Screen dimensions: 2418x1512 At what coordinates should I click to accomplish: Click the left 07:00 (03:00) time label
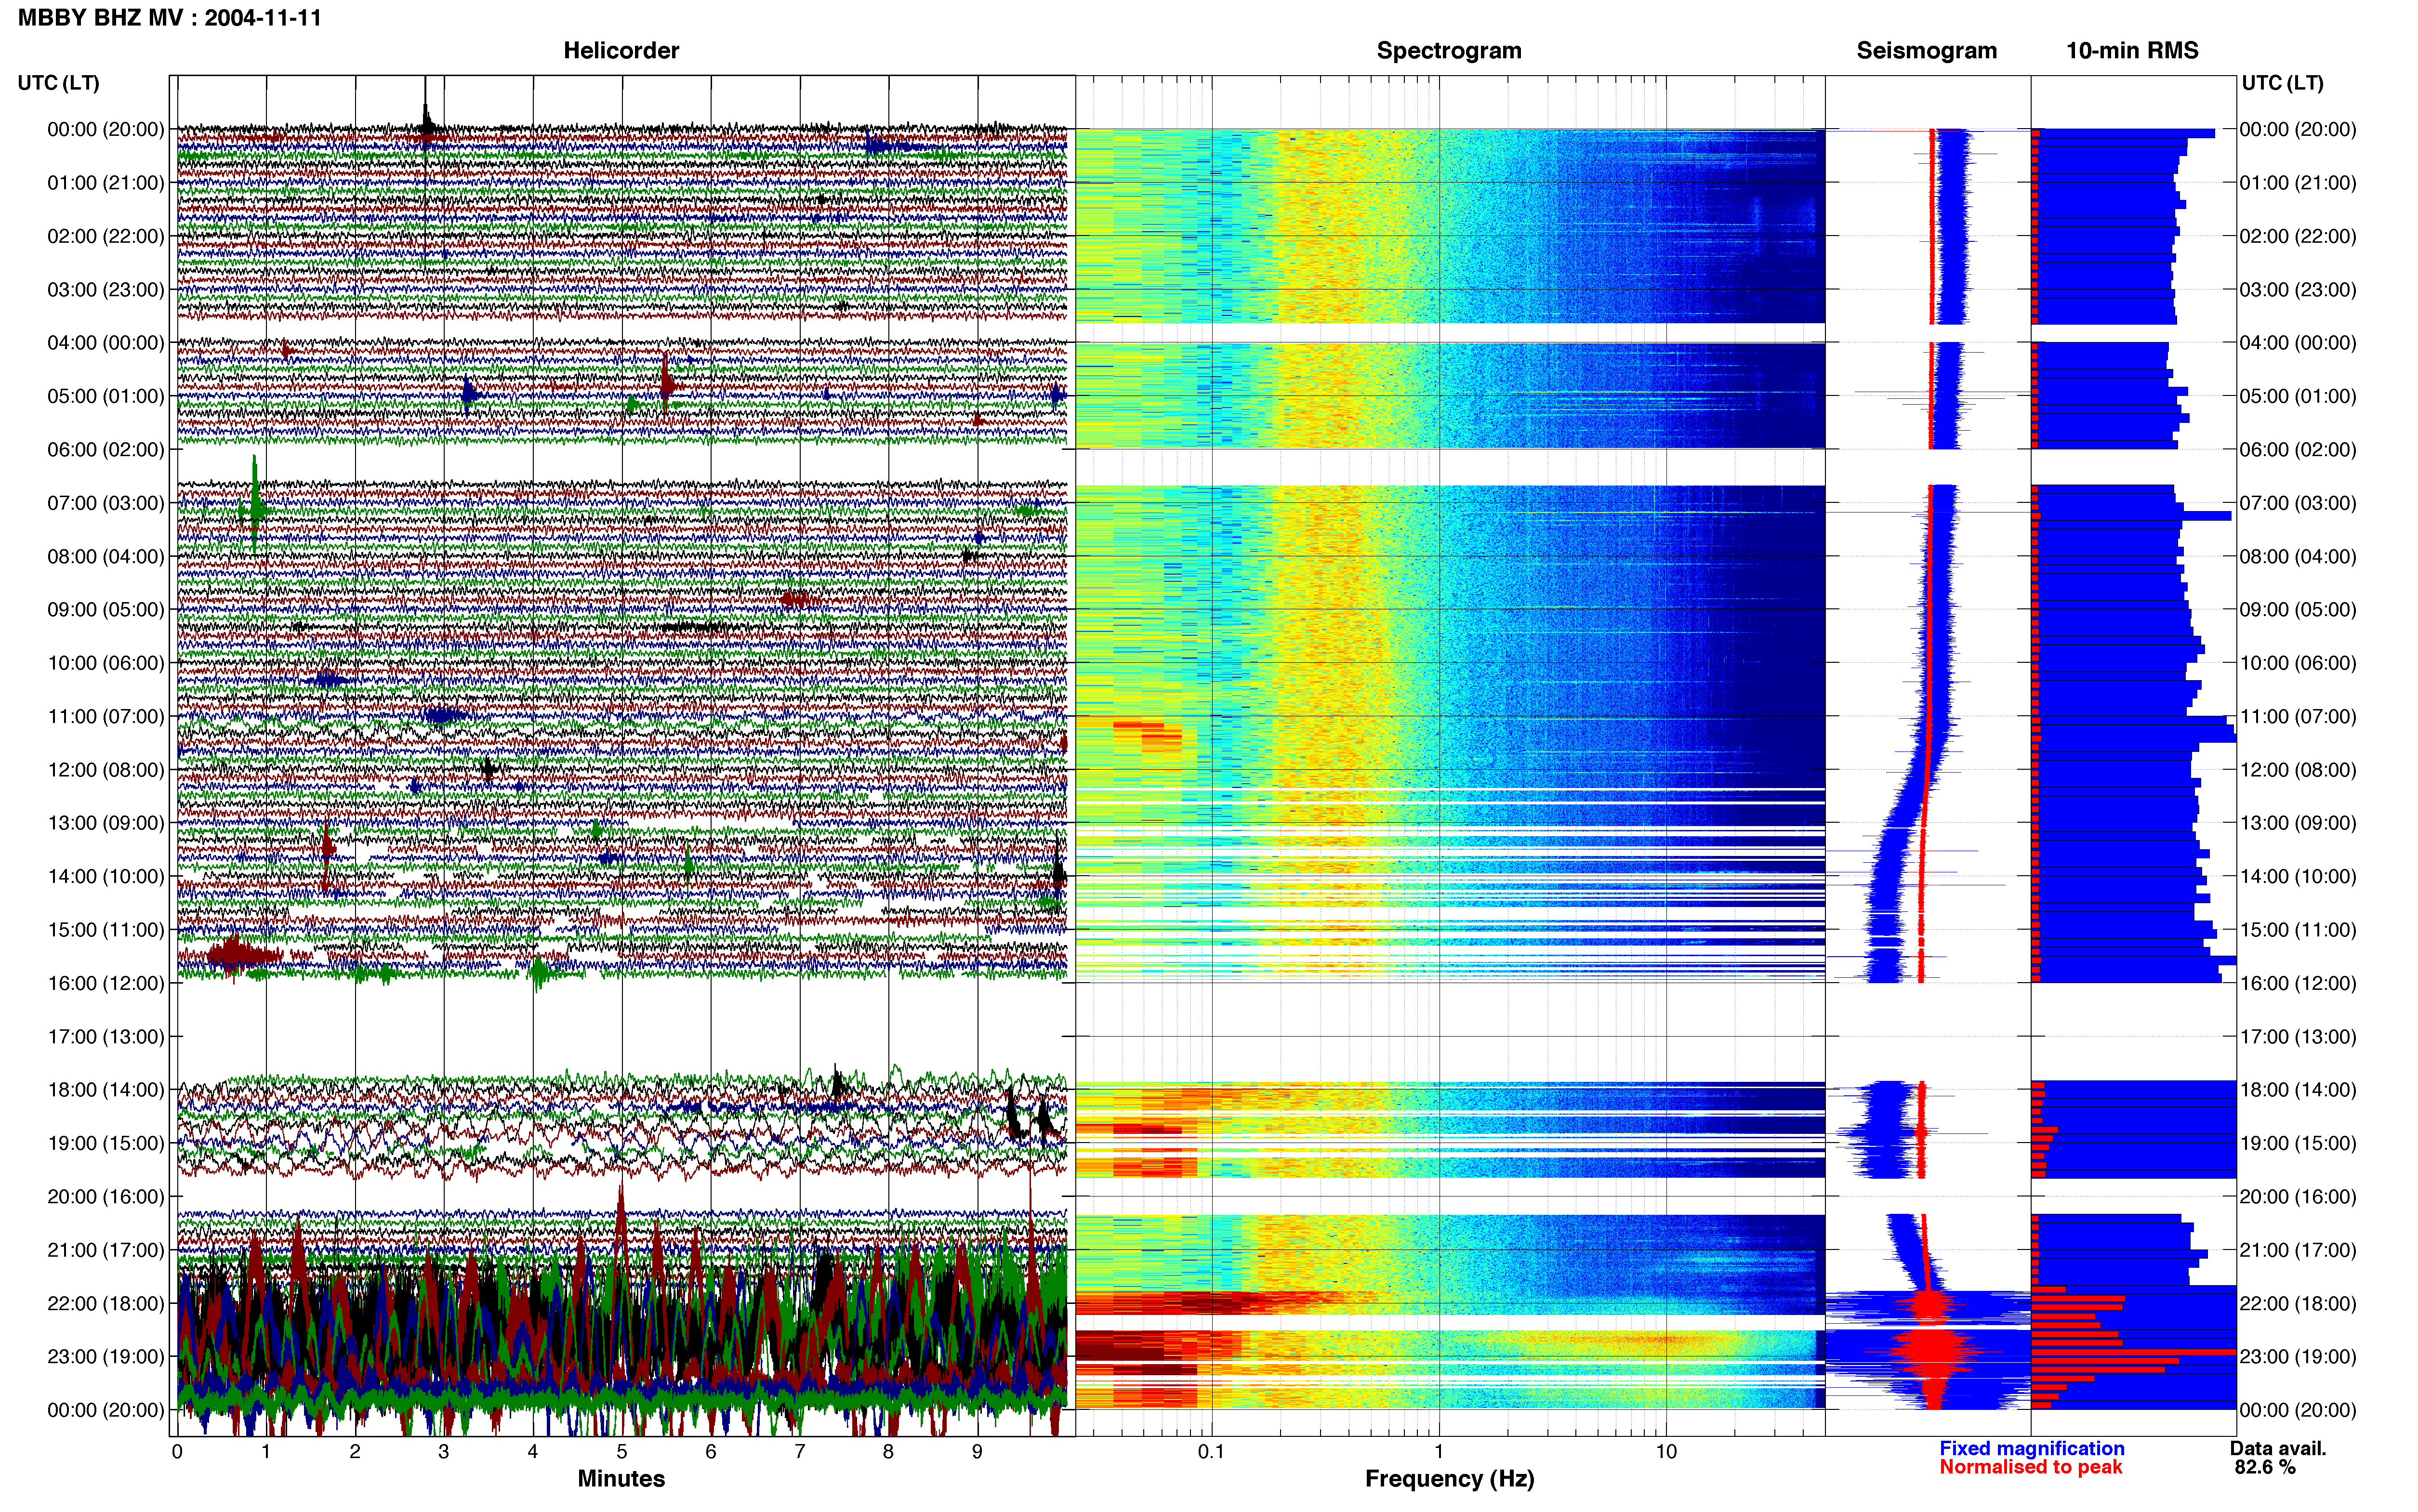[x=106, y=502]
